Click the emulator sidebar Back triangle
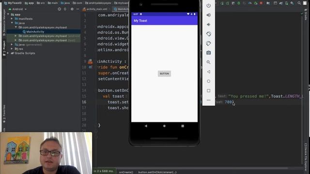This screenshot has width=310, height=174. (x=208, y=72)
